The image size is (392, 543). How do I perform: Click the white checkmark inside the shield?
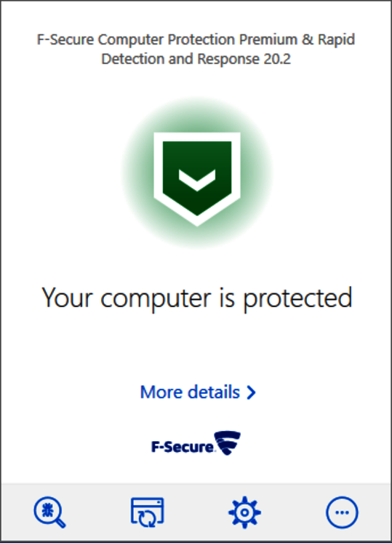click(x=197, y=180)
